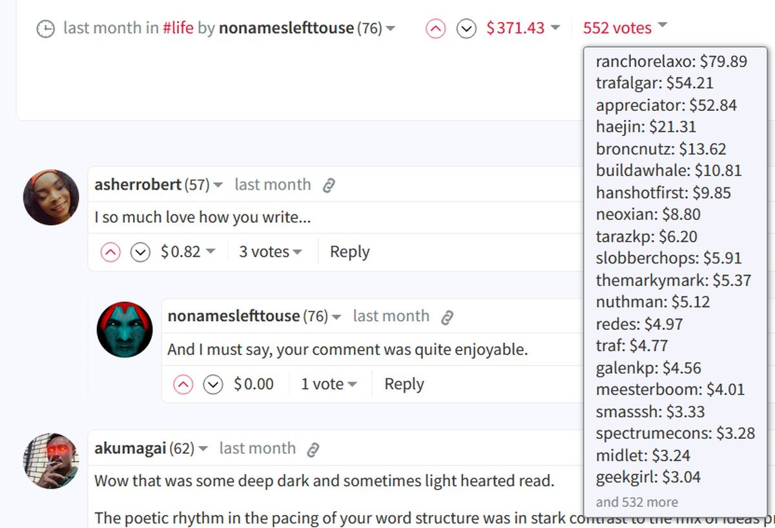Open permalink icon on nonameslefttouse's reply
Viewport: 775px width, 528px height.
(x=447, y=317)
